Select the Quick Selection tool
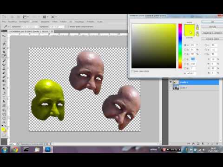This screenshot has width=223, height=167. point(4,48)
